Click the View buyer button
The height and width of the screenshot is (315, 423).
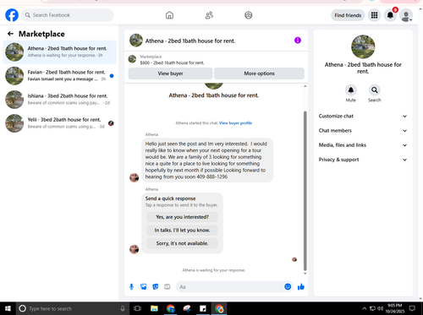[170, 73]
